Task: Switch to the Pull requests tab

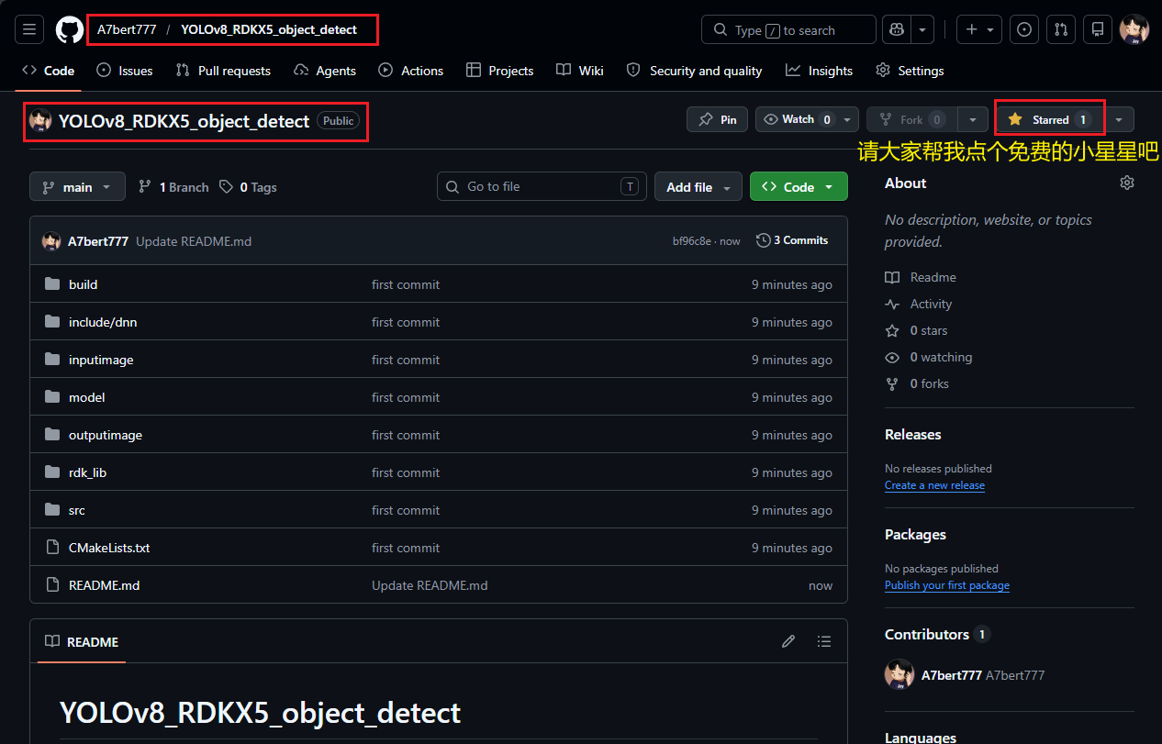Action: pos(223,71)
